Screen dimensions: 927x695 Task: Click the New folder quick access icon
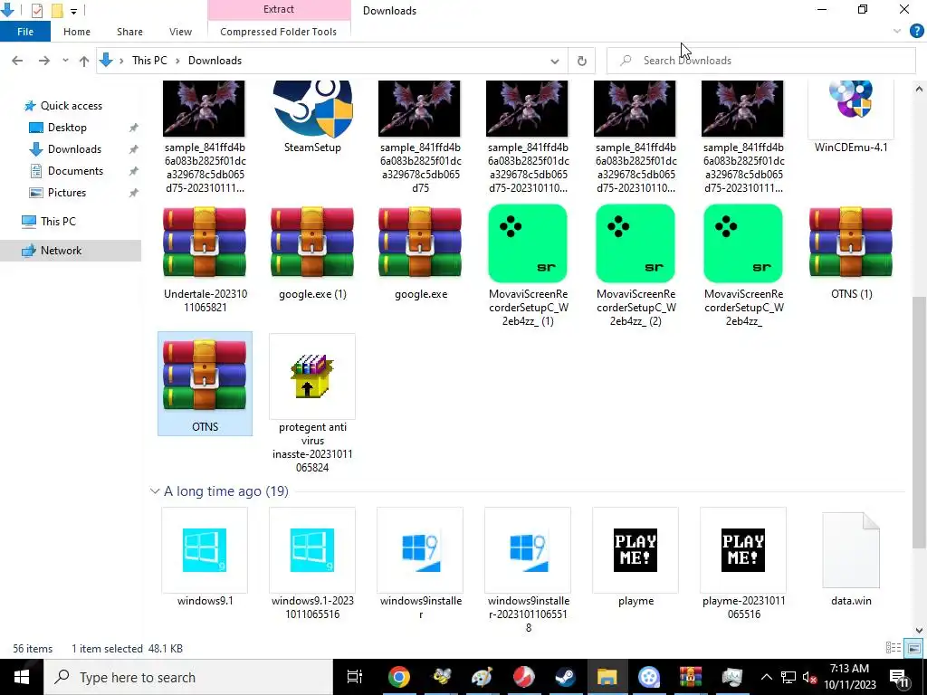(57, 11)
